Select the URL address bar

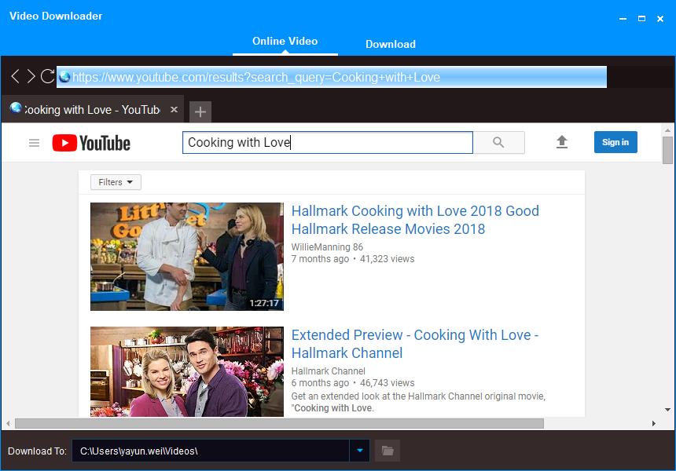332,77
